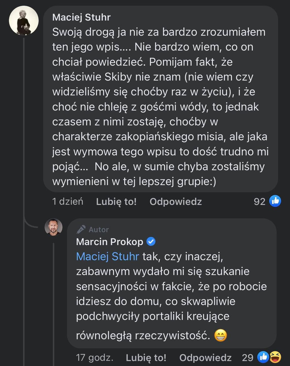Open the Marcin Prokop profile name
The image size is (290, 366).
click(110, 242)
